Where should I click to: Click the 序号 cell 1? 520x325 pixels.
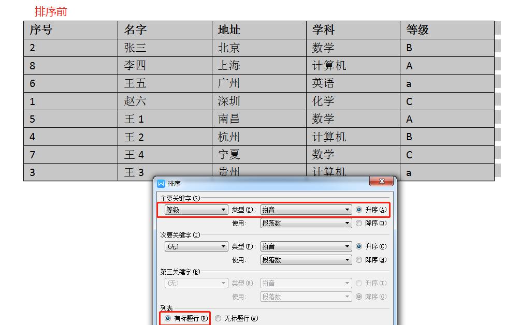tap(70, 101)
